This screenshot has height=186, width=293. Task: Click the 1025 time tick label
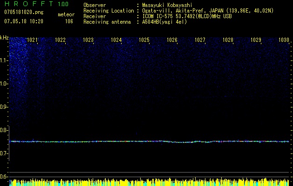[144, 40]
